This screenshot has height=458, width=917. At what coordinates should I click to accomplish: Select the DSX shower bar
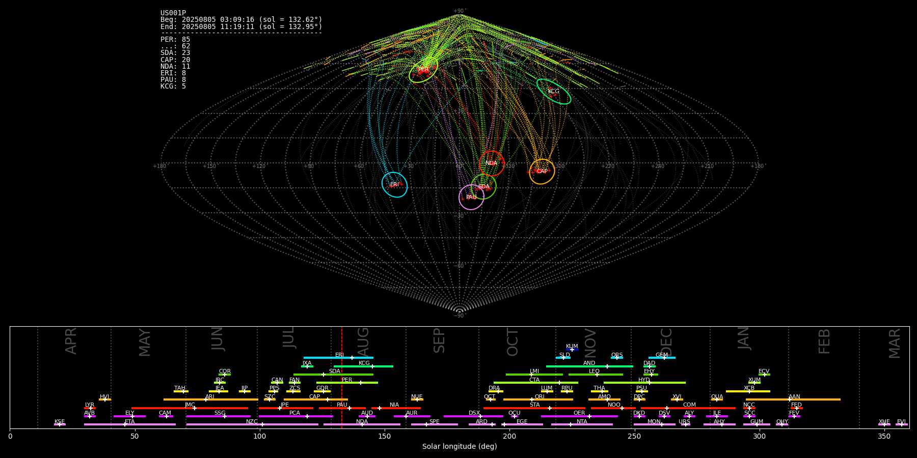pos(473,416)
